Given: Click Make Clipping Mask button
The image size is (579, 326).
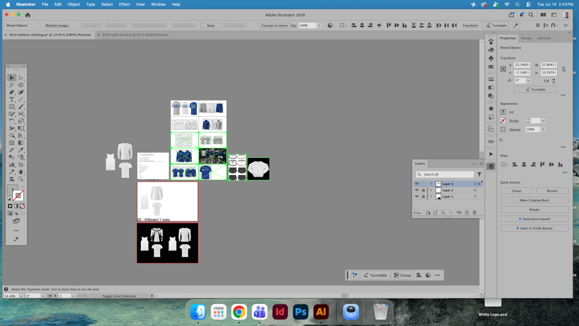Looking at the screenshot, I should 534,200.
